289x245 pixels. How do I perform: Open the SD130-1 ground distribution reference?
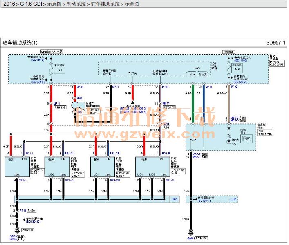(x=204, y=200)
